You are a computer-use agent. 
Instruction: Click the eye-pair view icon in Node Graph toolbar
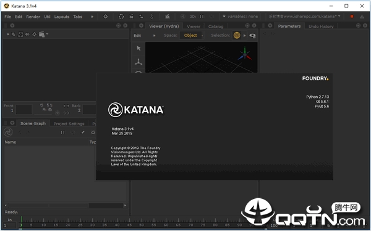click(x=27, y=34)
